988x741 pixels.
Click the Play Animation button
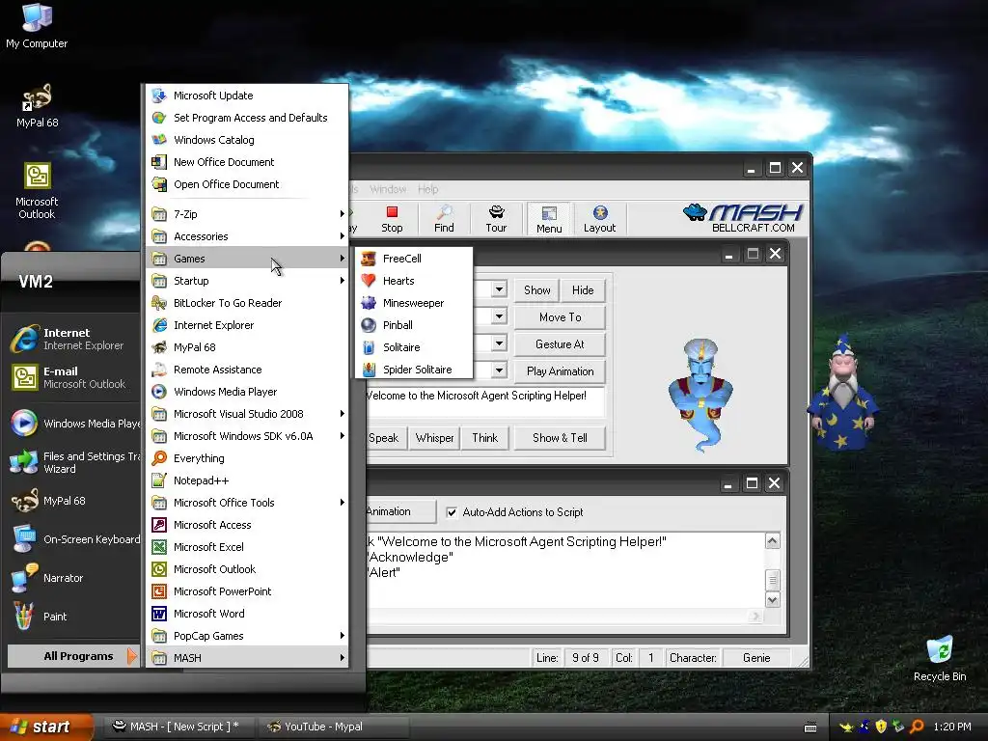pos(560,371)
